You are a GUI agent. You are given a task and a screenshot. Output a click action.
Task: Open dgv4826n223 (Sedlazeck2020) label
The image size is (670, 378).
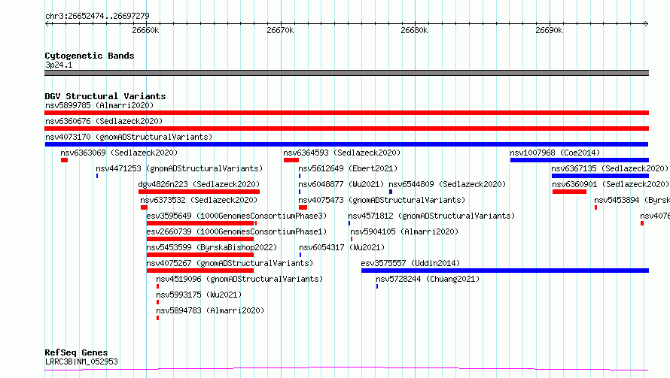199,184
